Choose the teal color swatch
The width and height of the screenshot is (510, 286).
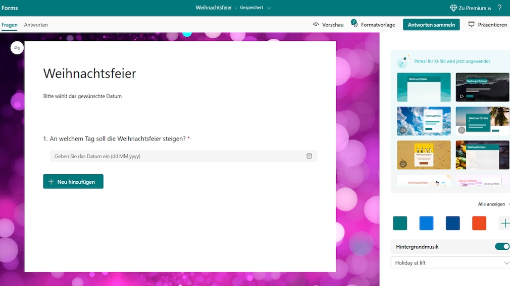coord(400,223)
